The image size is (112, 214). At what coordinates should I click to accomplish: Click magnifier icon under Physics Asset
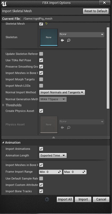tap(69, 128)
